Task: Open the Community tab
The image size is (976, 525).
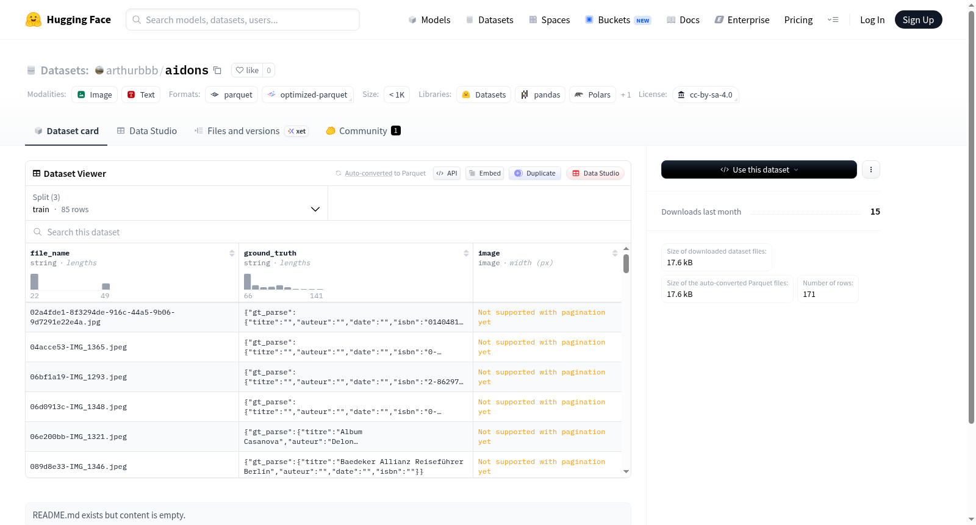Action: point(363,131)
